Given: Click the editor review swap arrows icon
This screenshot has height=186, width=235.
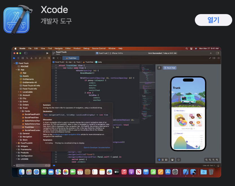Looking at the screenshot, I should (x=210, y=58).
